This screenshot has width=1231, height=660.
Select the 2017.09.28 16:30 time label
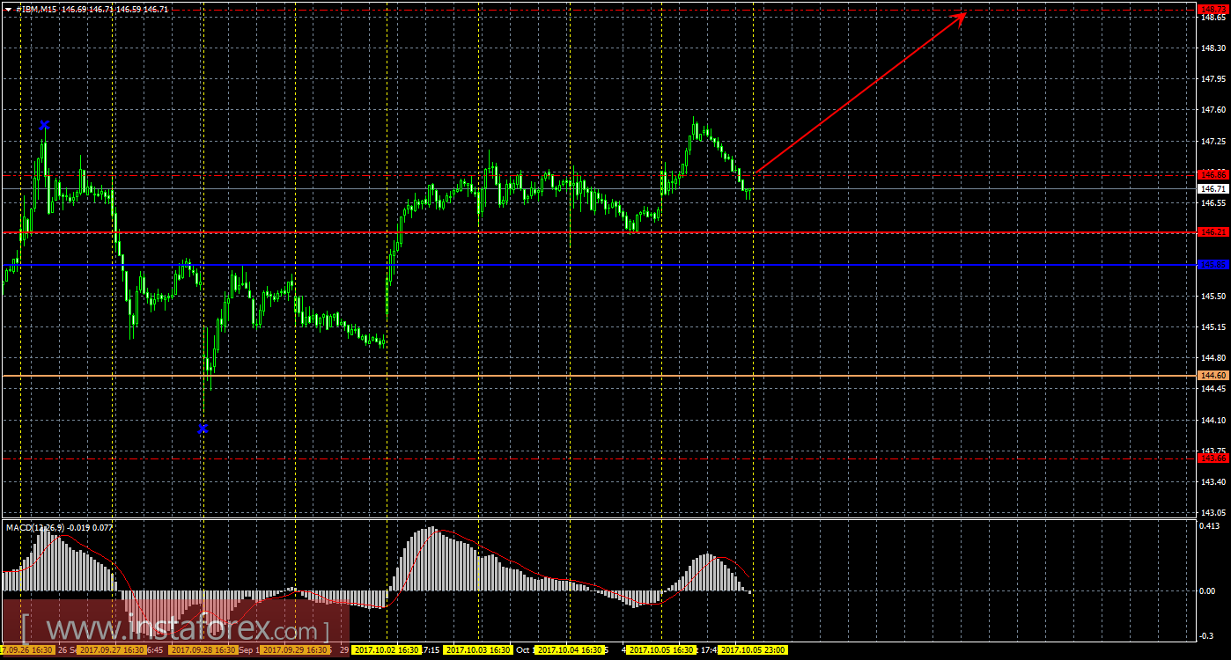click(203, 650)
